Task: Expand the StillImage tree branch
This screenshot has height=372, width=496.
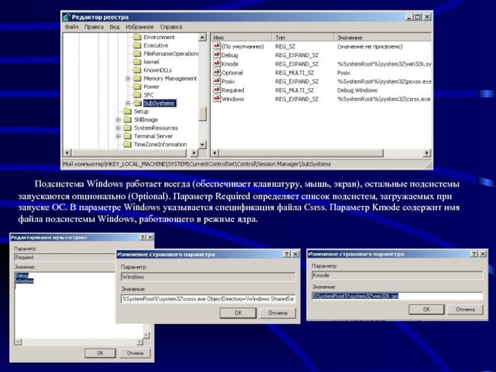Action: 118,120
